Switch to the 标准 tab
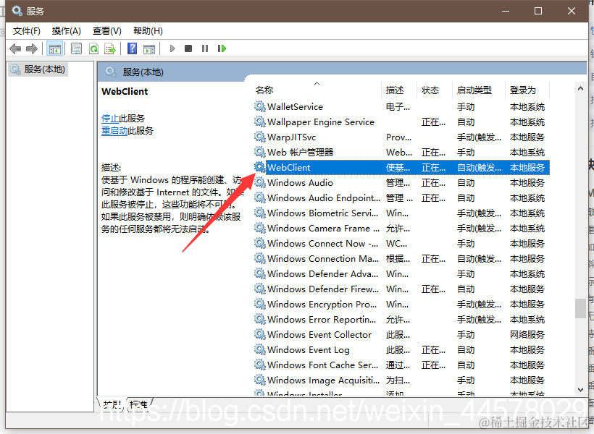Viewport: 594px width, 434px height. tap(138, 404)
